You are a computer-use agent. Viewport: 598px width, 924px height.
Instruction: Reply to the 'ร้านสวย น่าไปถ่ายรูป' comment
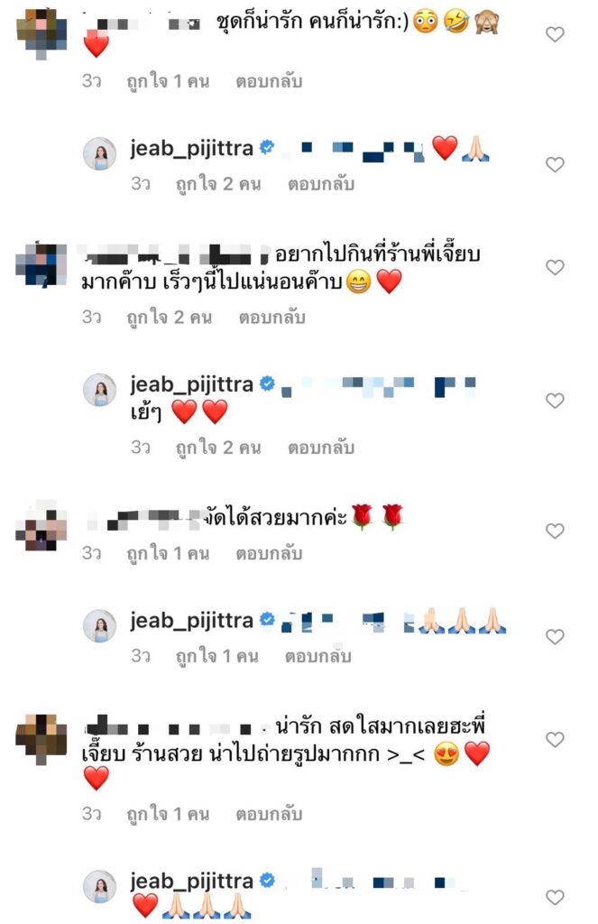pos(269,815)
